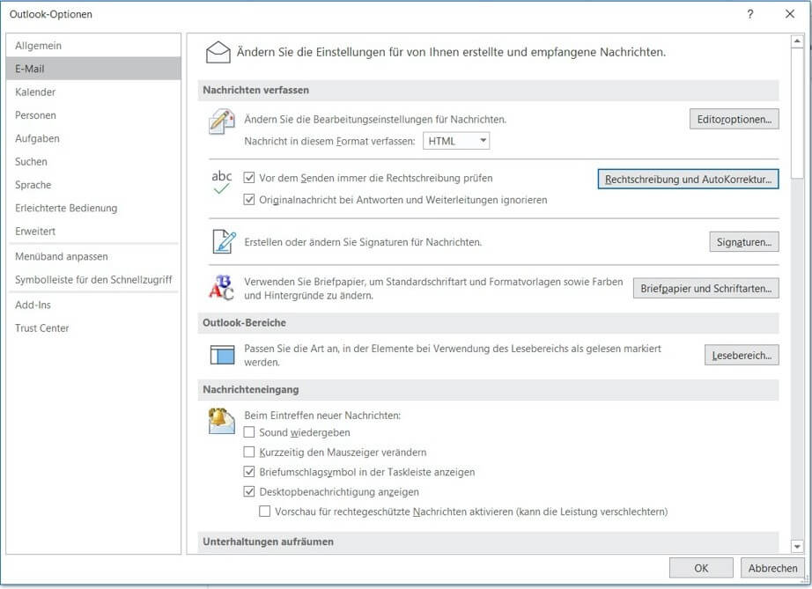Click the Unterhaltungen aufräumen section header

[x=488, y=542]
